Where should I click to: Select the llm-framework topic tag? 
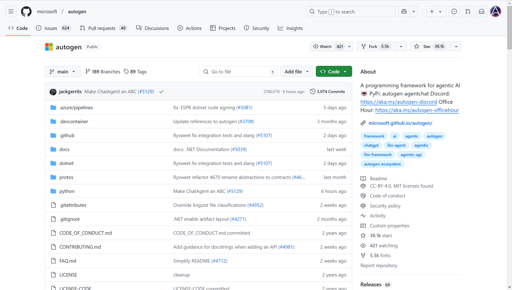click(378, 154)
